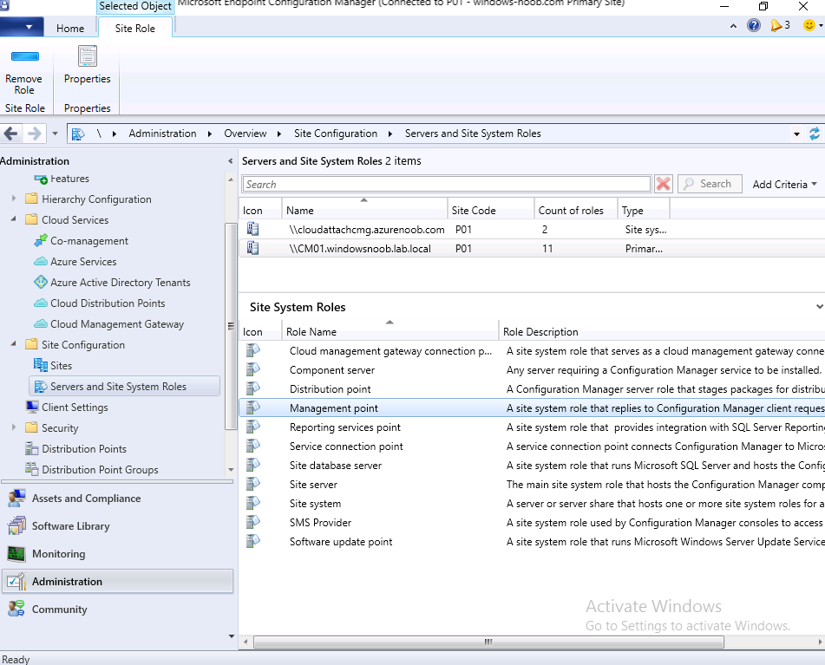This screenshot has width=825, height=665.
Task: Select the Cloud Distribution Points icon
Action: point(41,303)
